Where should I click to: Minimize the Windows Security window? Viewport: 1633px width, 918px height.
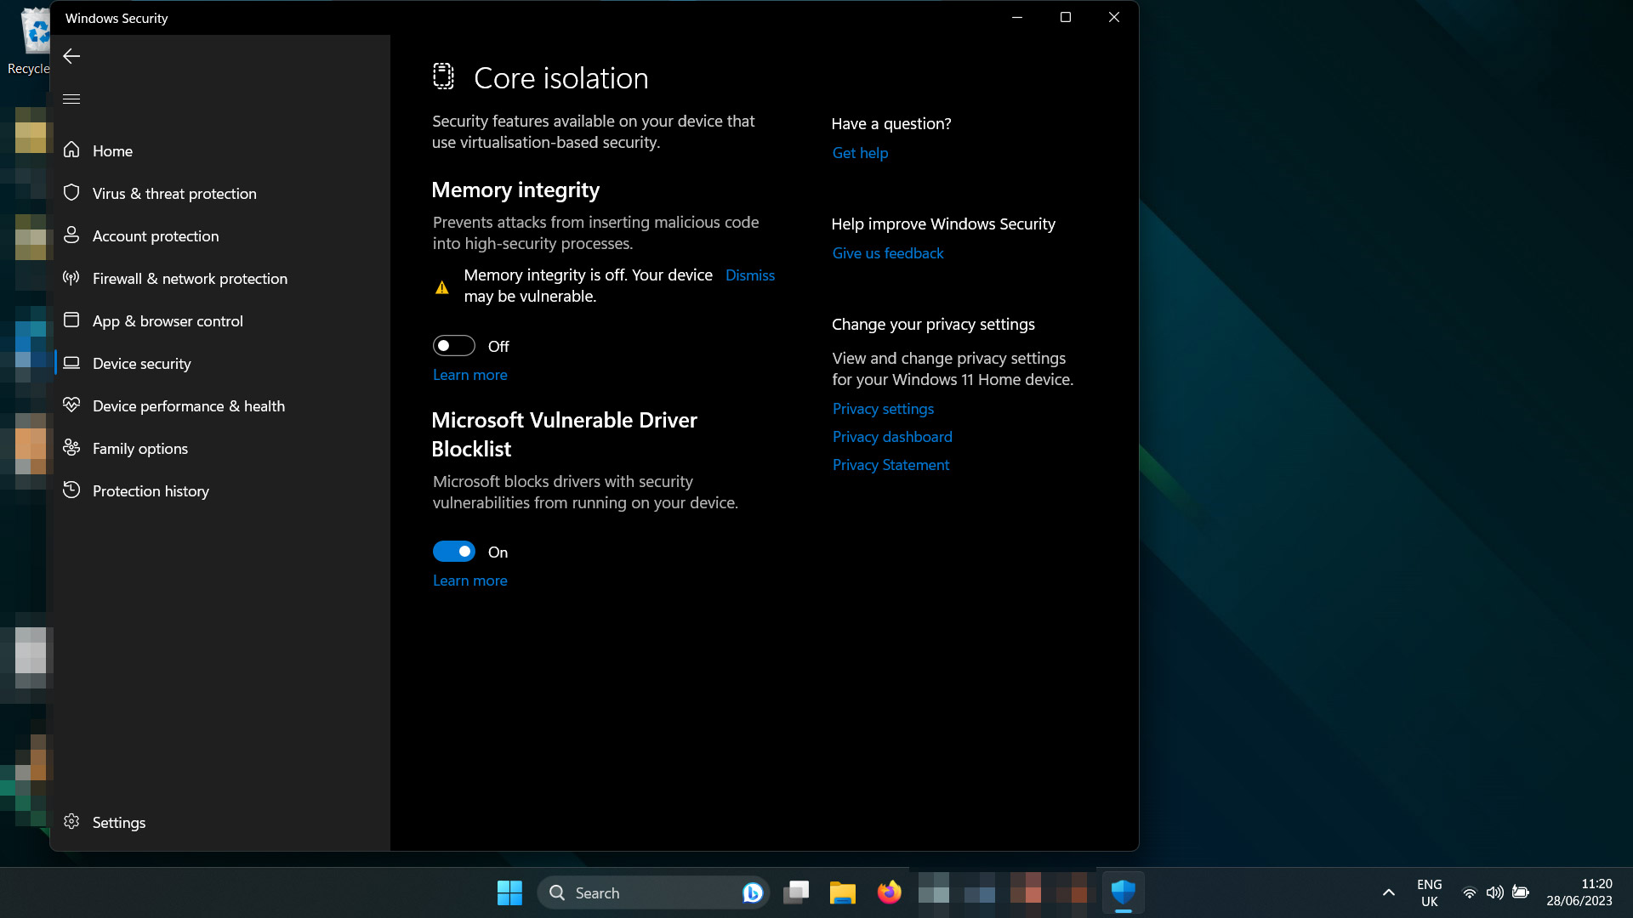pos(1016,18)
